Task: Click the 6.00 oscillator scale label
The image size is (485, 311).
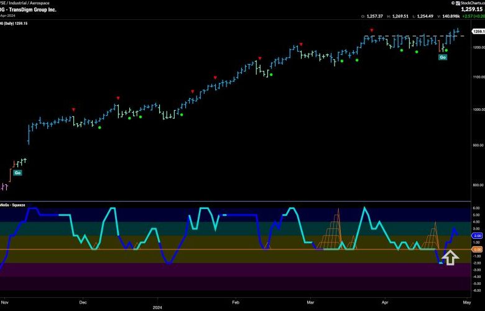Action: click(477, 208)
